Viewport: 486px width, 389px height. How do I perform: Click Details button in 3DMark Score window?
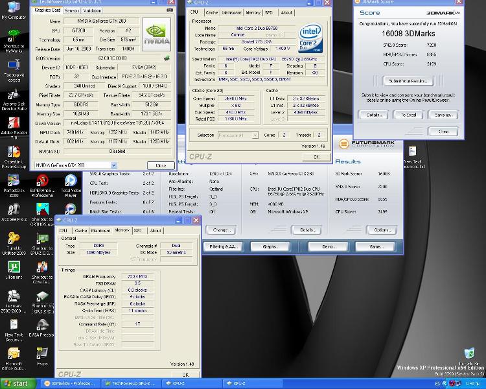375,115
